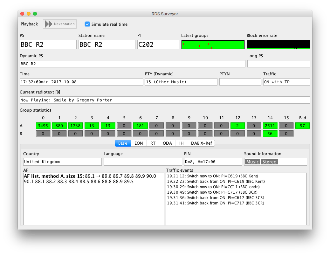
Task: Click the green group 0A statistics cell
Action: click(x=43, y=126)
